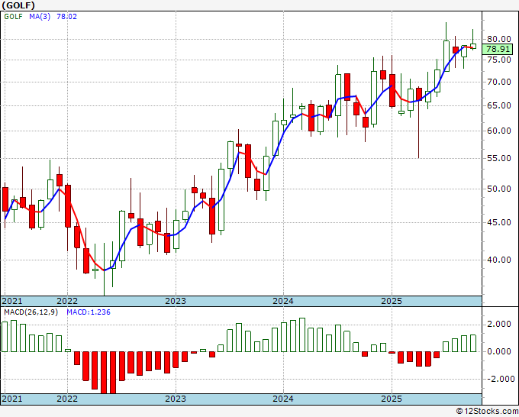The height and width of the screenshot is (417, 519).
Task: Click the MACD(26,12,9) indicator label
Action: click(x=31, y=312)
